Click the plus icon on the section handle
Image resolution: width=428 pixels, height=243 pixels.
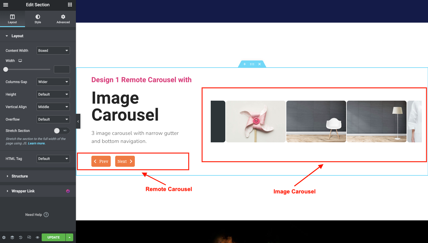coord(244,64)
